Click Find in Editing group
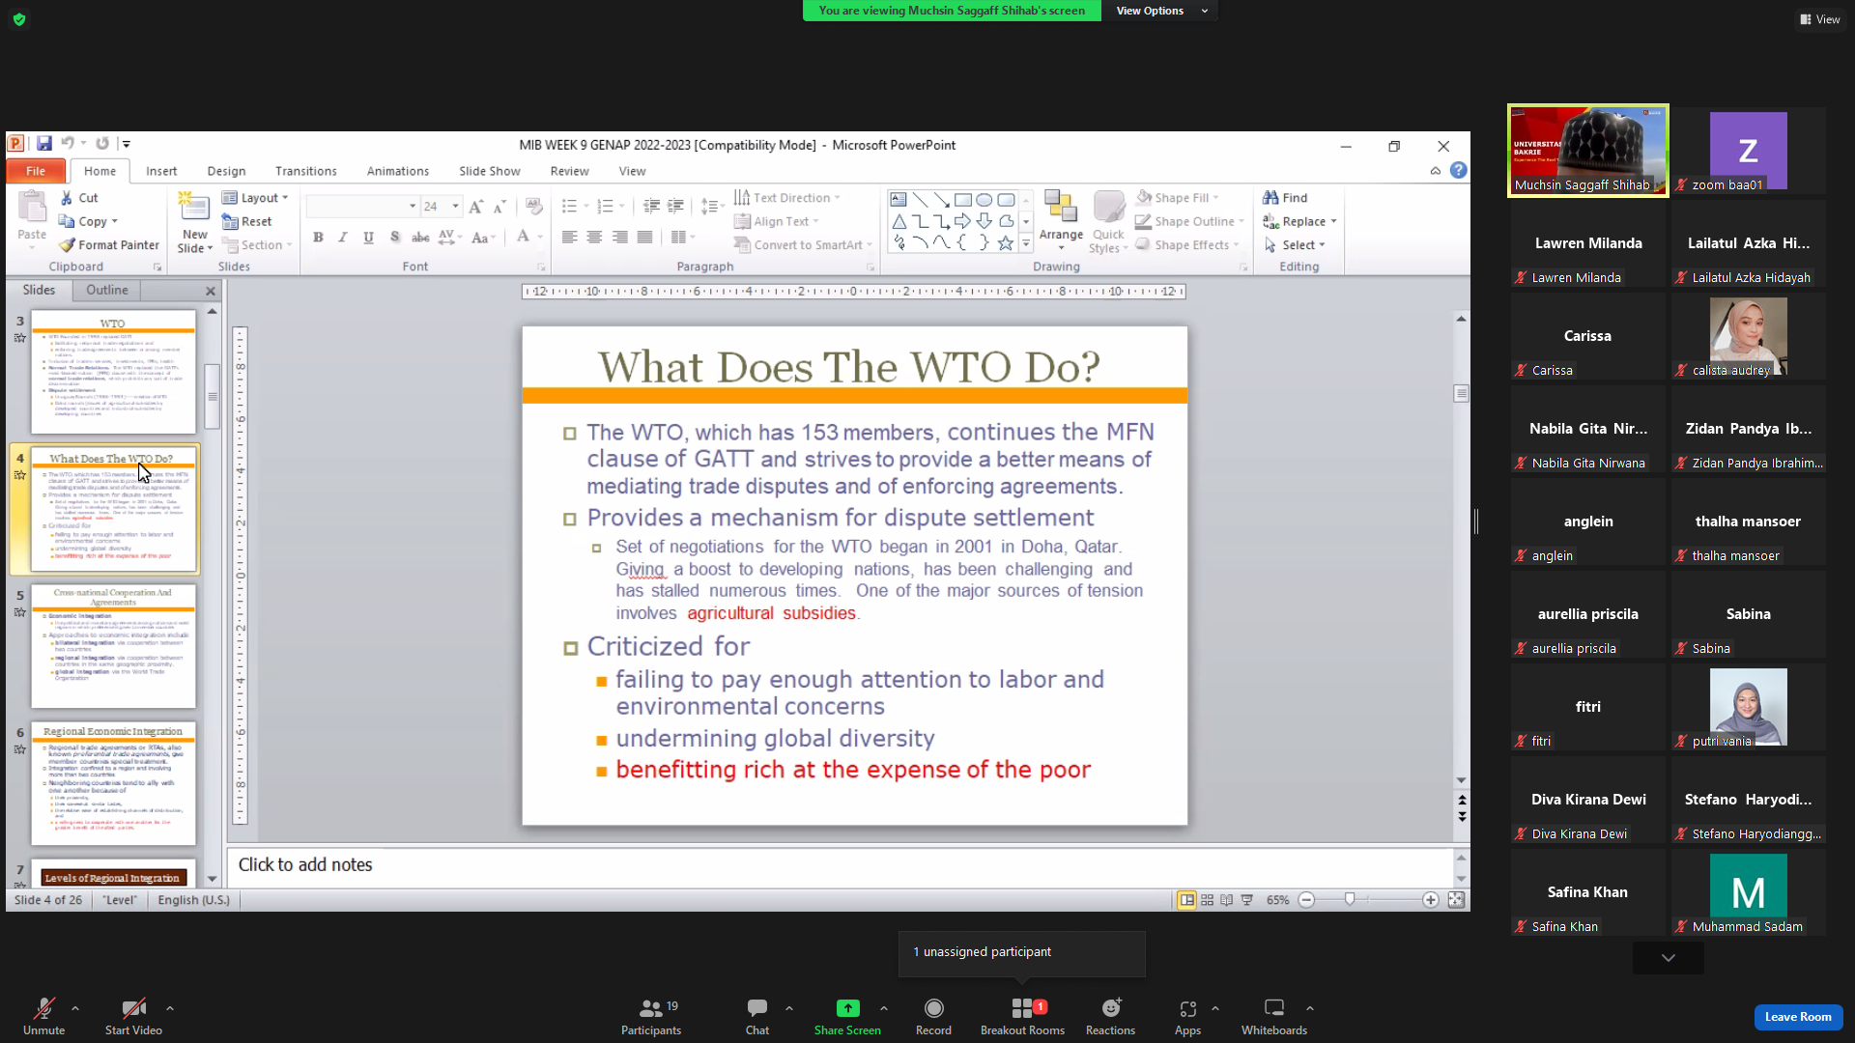The image size is (1855, 1043). (1285, 198)
